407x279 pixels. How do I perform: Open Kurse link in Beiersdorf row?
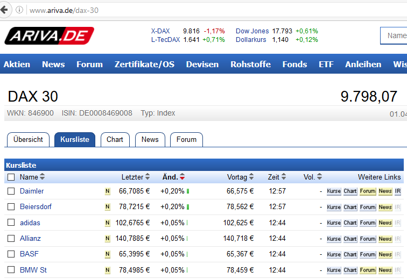tap(334, 207)
